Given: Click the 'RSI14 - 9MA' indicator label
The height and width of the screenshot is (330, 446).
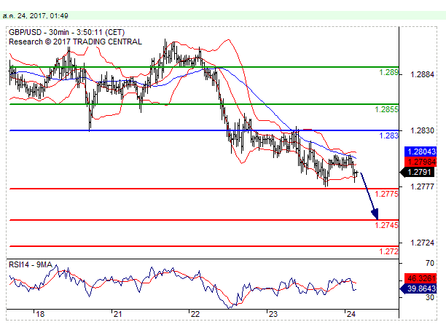Looking at the screenshot, I should tap(31, 265).
